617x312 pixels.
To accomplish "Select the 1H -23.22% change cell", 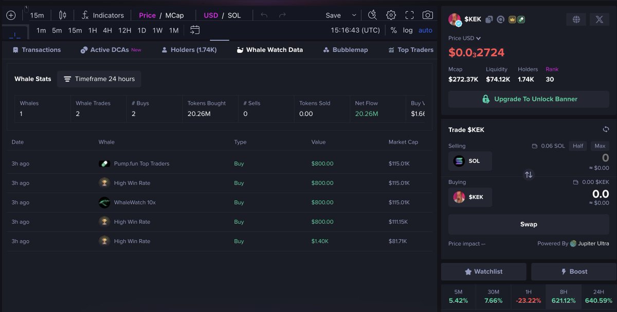I will (528, 296).
